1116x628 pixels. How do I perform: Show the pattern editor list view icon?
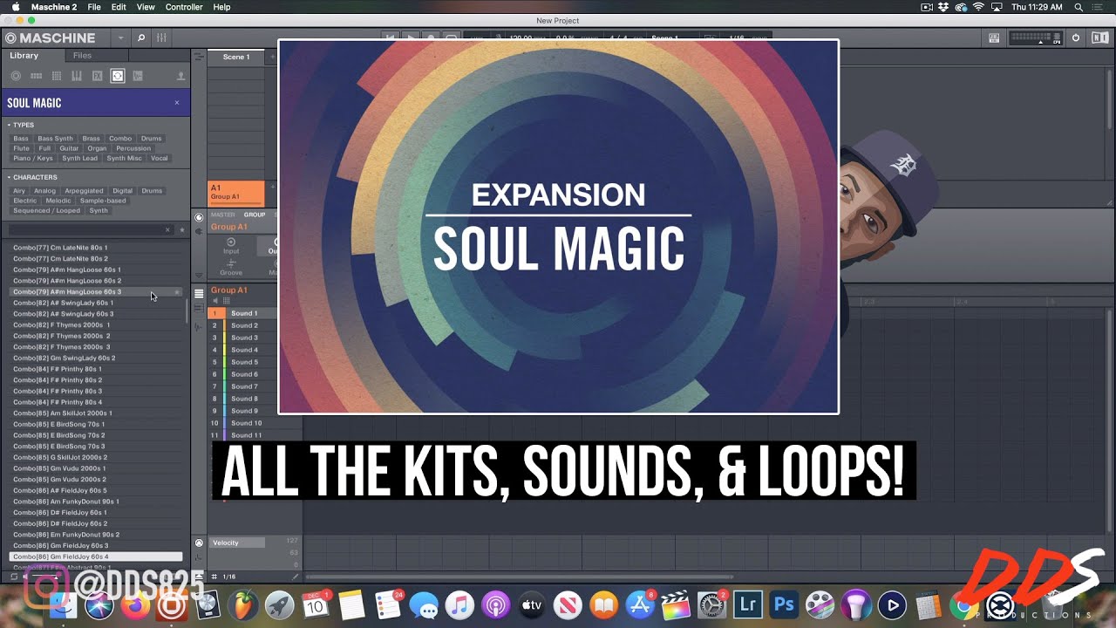[x=199, y=293]
